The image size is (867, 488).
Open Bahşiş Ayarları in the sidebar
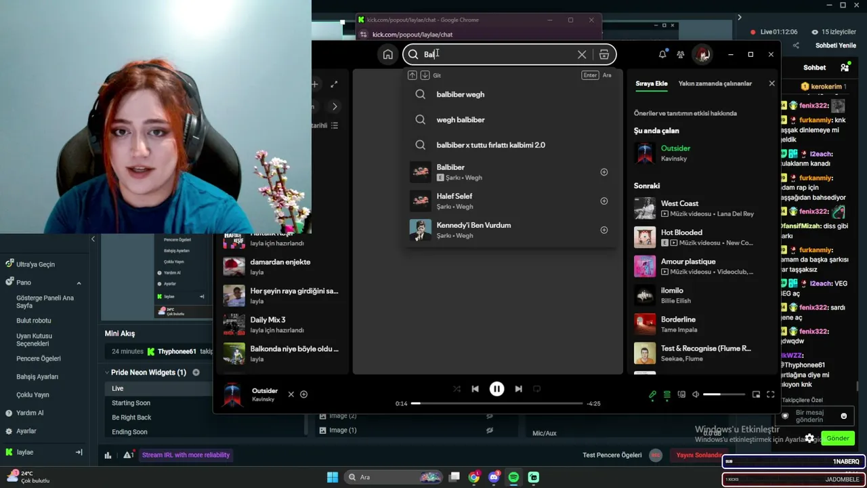coord(37,377)
